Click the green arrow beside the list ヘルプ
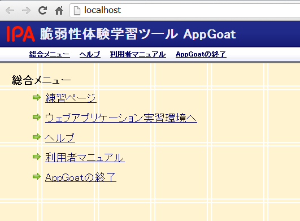Viewport: 300px width, 221px height. [x=37, y=137]
